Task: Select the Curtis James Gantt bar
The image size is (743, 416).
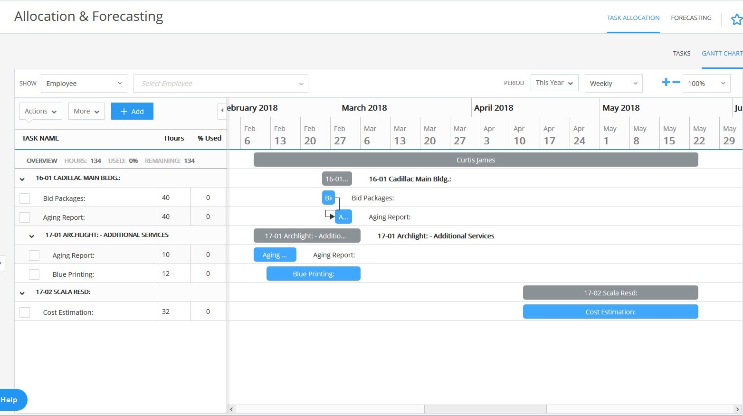Action: click(476, 160)
